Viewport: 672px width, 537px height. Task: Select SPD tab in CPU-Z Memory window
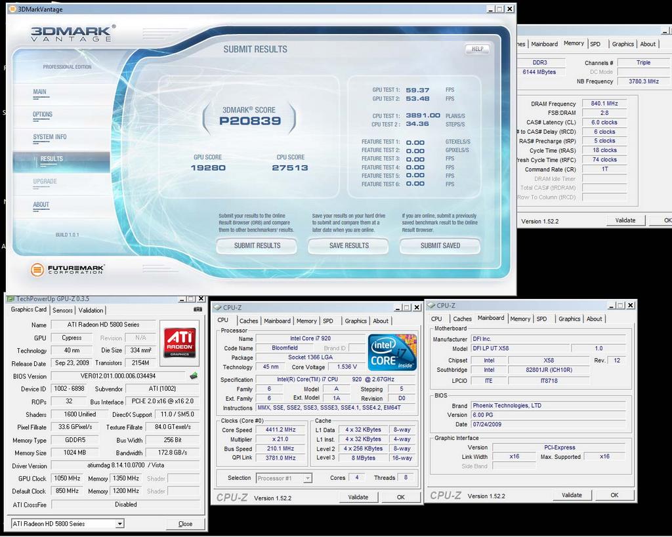pyautogui.click(x=595, y=44)
